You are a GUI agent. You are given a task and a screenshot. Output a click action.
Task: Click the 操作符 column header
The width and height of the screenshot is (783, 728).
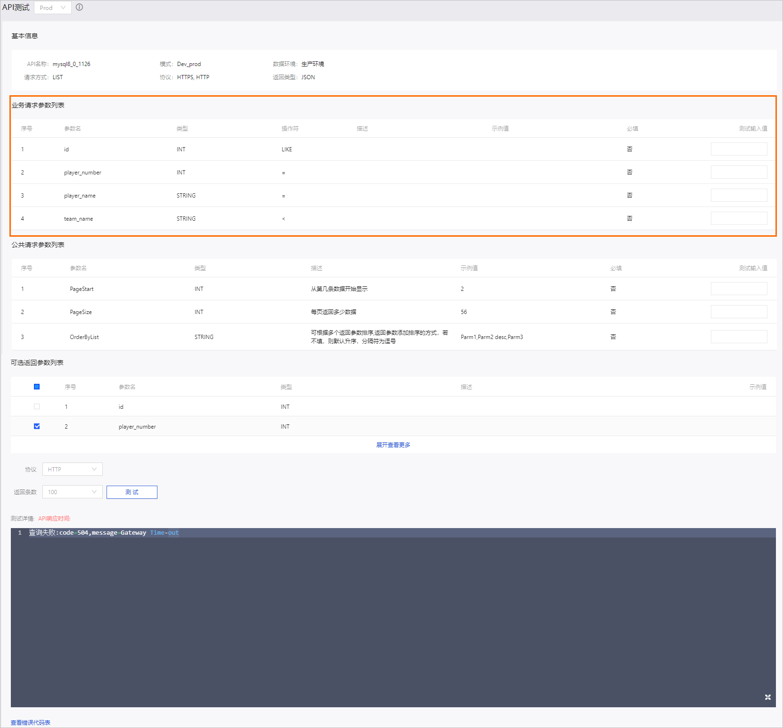[290, 129]
